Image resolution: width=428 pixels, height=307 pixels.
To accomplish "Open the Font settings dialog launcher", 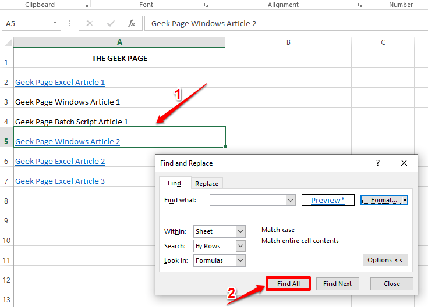I will tap(206, 5).
